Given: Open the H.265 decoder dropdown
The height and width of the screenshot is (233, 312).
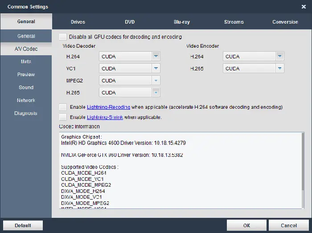Looking at the screenshot, I should pos(156,93).
